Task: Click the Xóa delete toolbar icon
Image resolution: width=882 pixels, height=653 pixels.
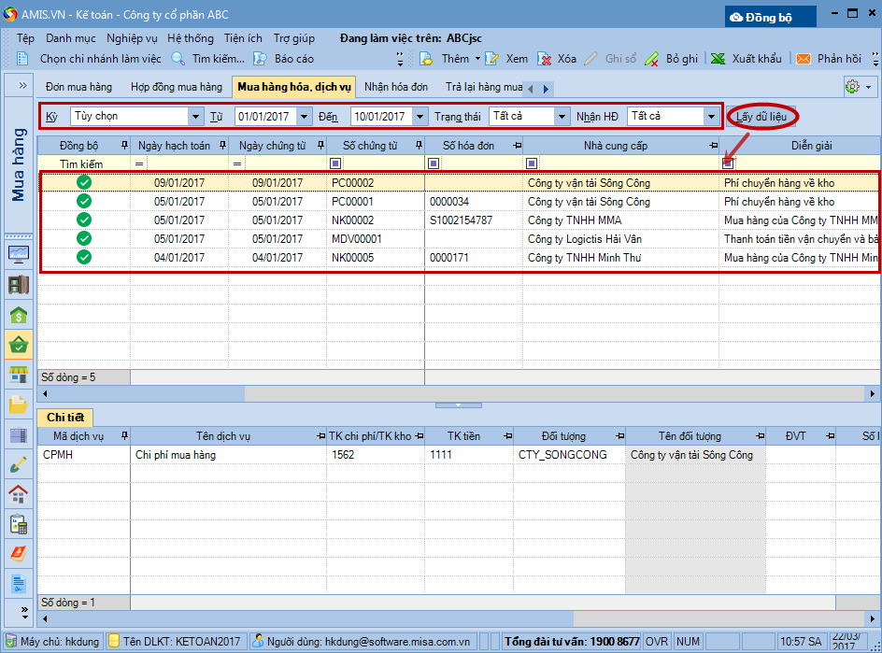Action: tap(546, 59)
